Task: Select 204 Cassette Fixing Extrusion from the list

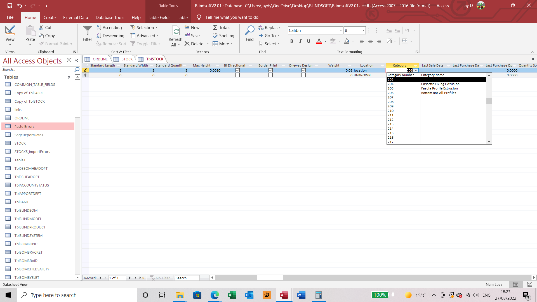Action: pos(420,84)
